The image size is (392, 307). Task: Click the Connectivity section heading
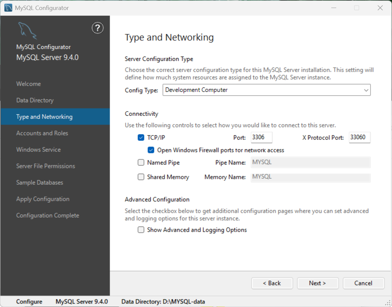(141, 114)
